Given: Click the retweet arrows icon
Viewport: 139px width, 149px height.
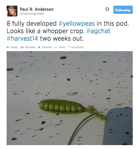Looking at the screenshot, I should pos(22,47).
